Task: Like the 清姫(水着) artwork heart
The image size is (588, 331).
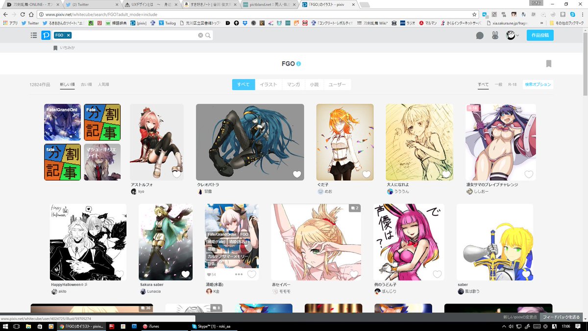Action: [x=251, y=274]
